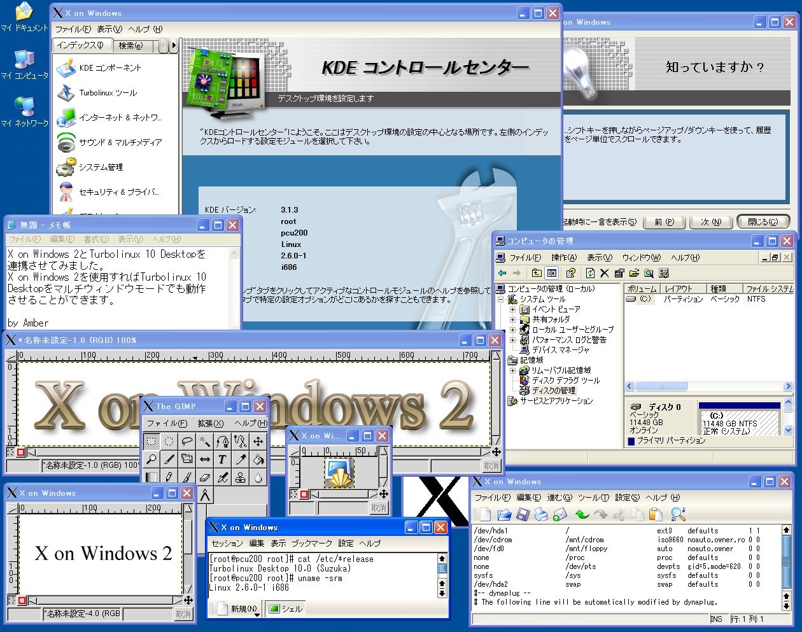Toggle the quick mask button in the large GIMP image window
Viewport: 802px width, 632px height.
(x=21, y=453)
